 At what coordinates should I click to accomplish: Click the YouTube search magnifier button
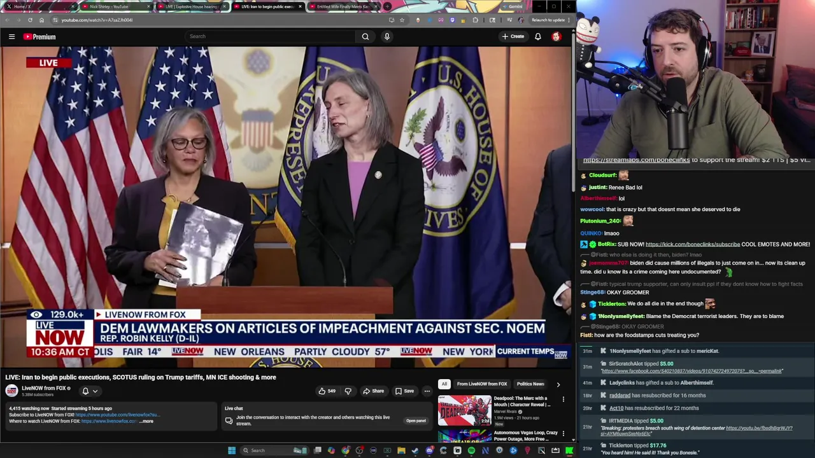(365, 36)
